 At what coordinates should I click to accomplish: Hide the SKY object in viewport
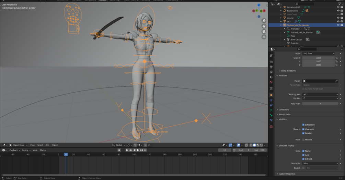(x=338, y=21)
